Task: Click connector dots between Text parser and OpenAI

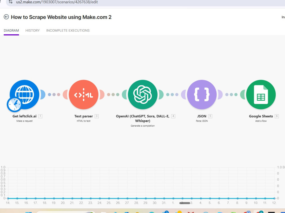Action: point(113,94)
